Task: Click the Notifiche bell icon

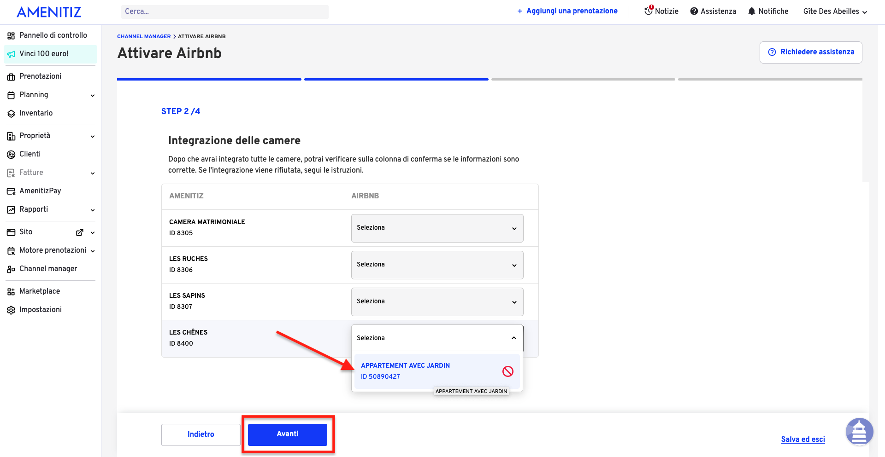Action: [752, 11]
